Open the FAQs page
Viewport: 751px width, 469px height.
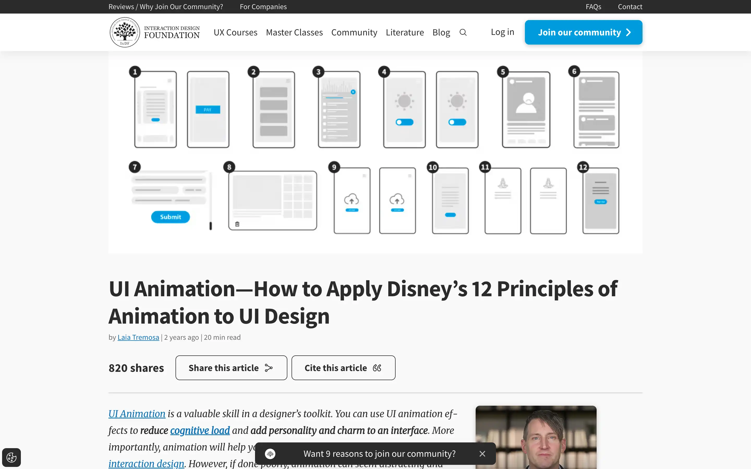[593, 7]
